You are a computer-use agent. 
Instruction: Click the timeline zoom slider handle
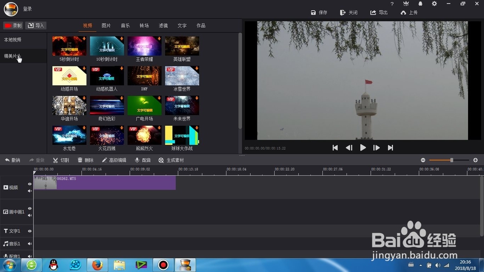[x=452, y=160]
